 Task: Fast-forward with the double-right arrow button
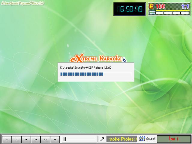click(45, 139)
